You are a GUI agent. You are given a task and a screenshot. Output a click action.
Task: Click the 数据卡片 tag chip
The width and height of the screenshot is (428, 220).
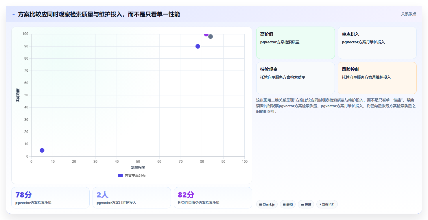(327, 204)
